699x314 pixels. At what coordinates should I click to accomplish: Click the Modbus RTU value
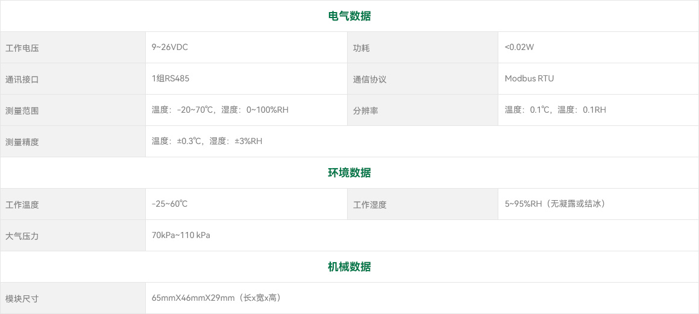[x=529, y=78]
